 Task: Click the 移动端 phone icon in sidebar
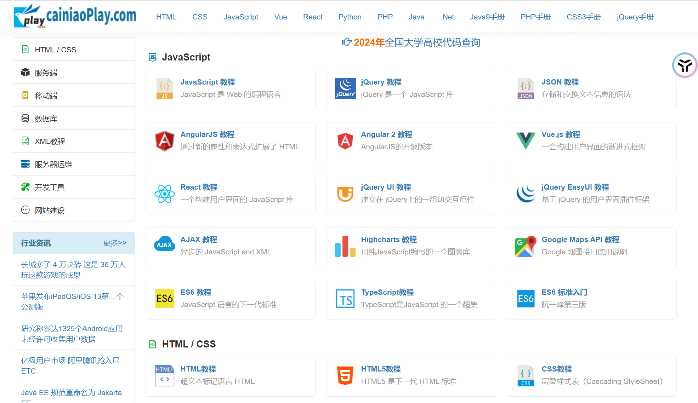[25, 95]
